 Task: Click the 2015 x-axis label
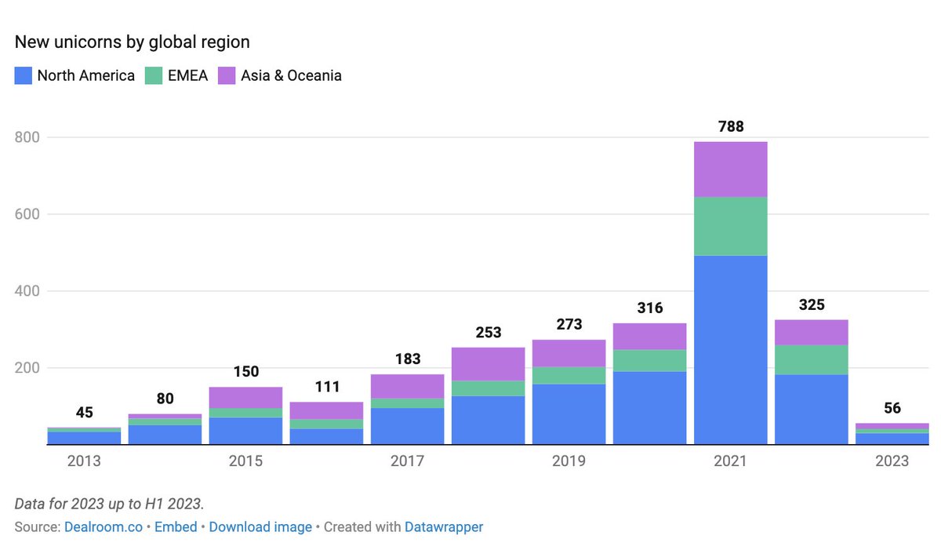[x=246, y=461]
